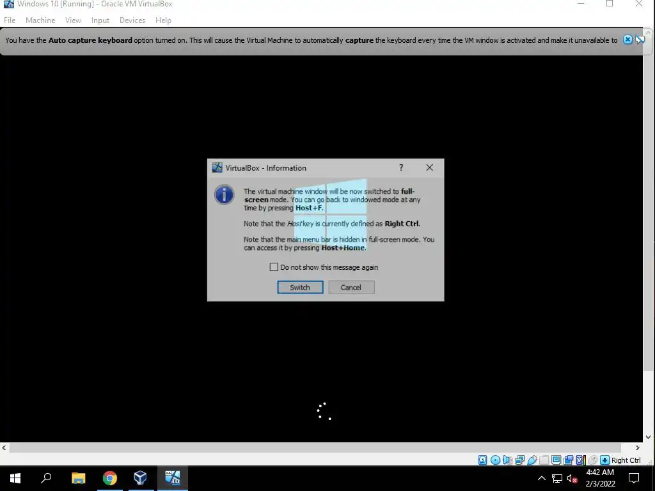Image resolution: width=655 pixels, height=491 pixels.
Task: Click the 'Right Ctrl' host key label
Action: tap(626, 460)
